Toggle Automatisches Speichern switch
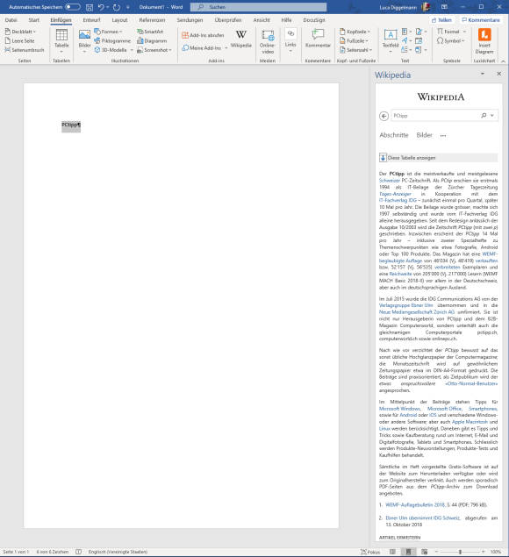 click(73, 7)
